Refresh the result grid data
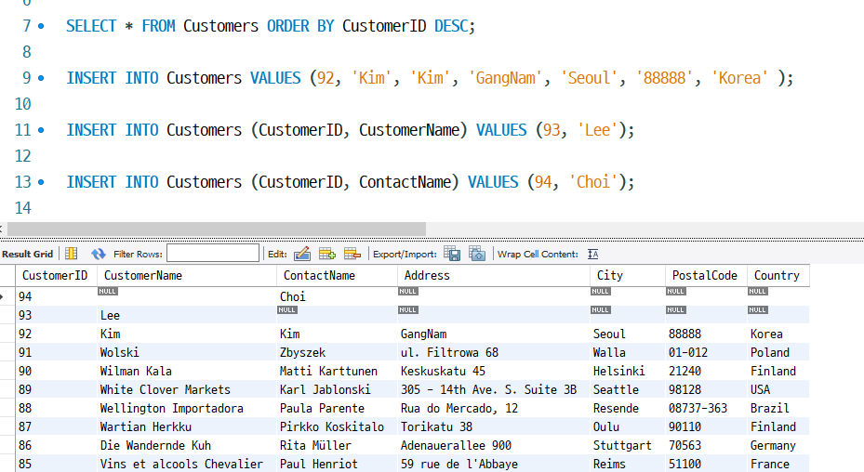864x472 pixels. click(x=98, y=254)
